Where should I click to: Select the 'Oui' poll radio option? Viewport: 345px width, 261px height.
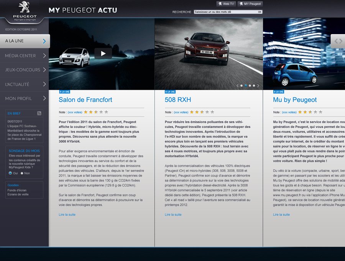coord(10,173)
